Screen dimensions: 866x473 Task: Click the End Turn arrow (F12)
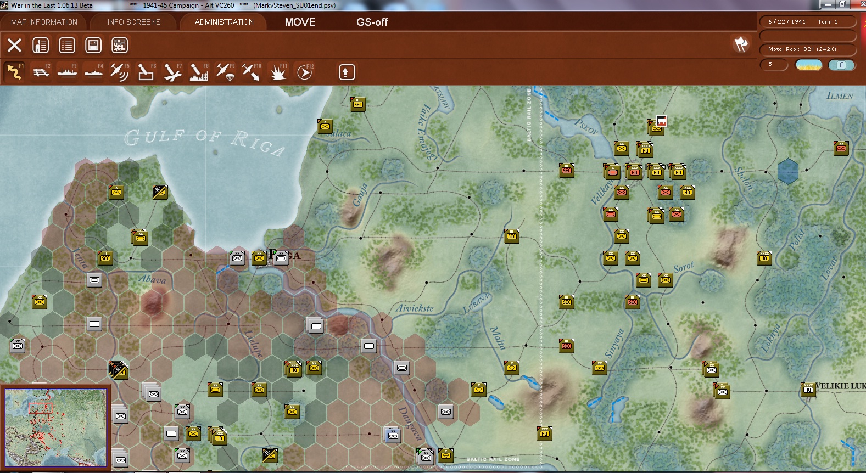coord(304,72)
